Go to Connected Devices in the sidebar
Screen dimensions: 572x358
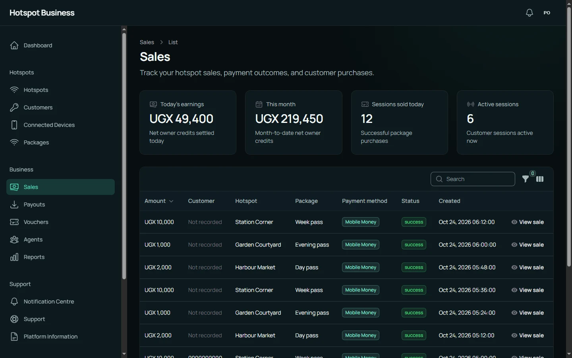click(x=60, y=125)
